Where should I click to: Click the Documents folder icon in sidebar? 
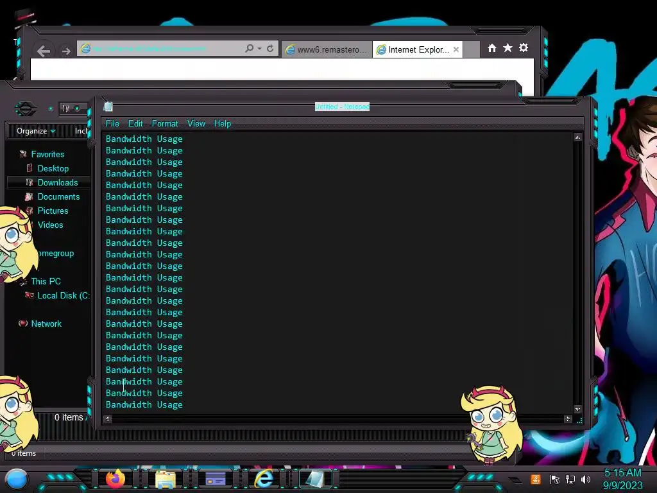click(x=29, y=196)
